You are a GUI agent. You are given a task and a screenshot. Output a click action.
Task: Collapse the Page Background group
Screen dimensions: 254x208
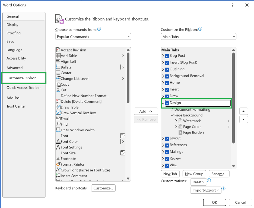tap(172, 115)
